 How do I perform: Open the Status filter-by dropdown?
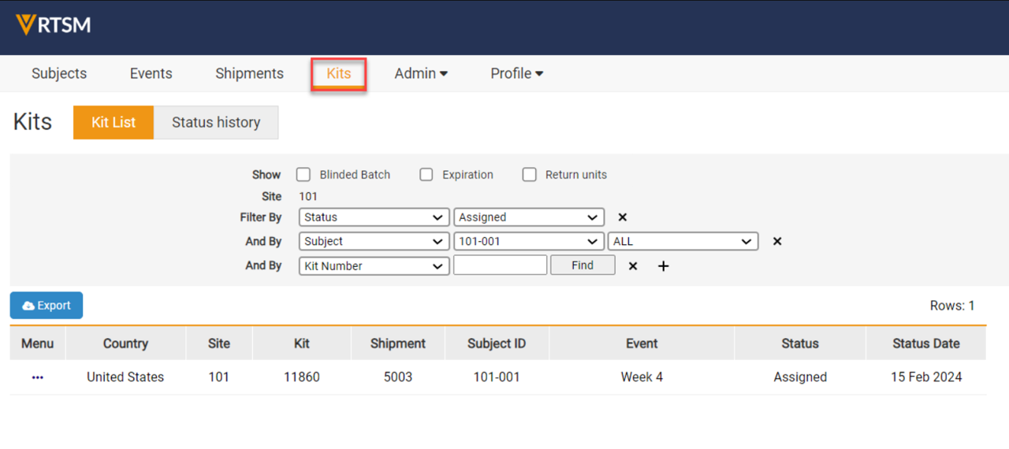point(374,217)
